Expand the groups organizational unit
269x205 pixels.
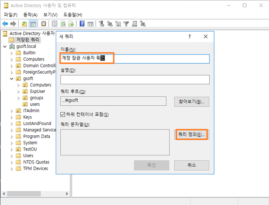point(18,98)
